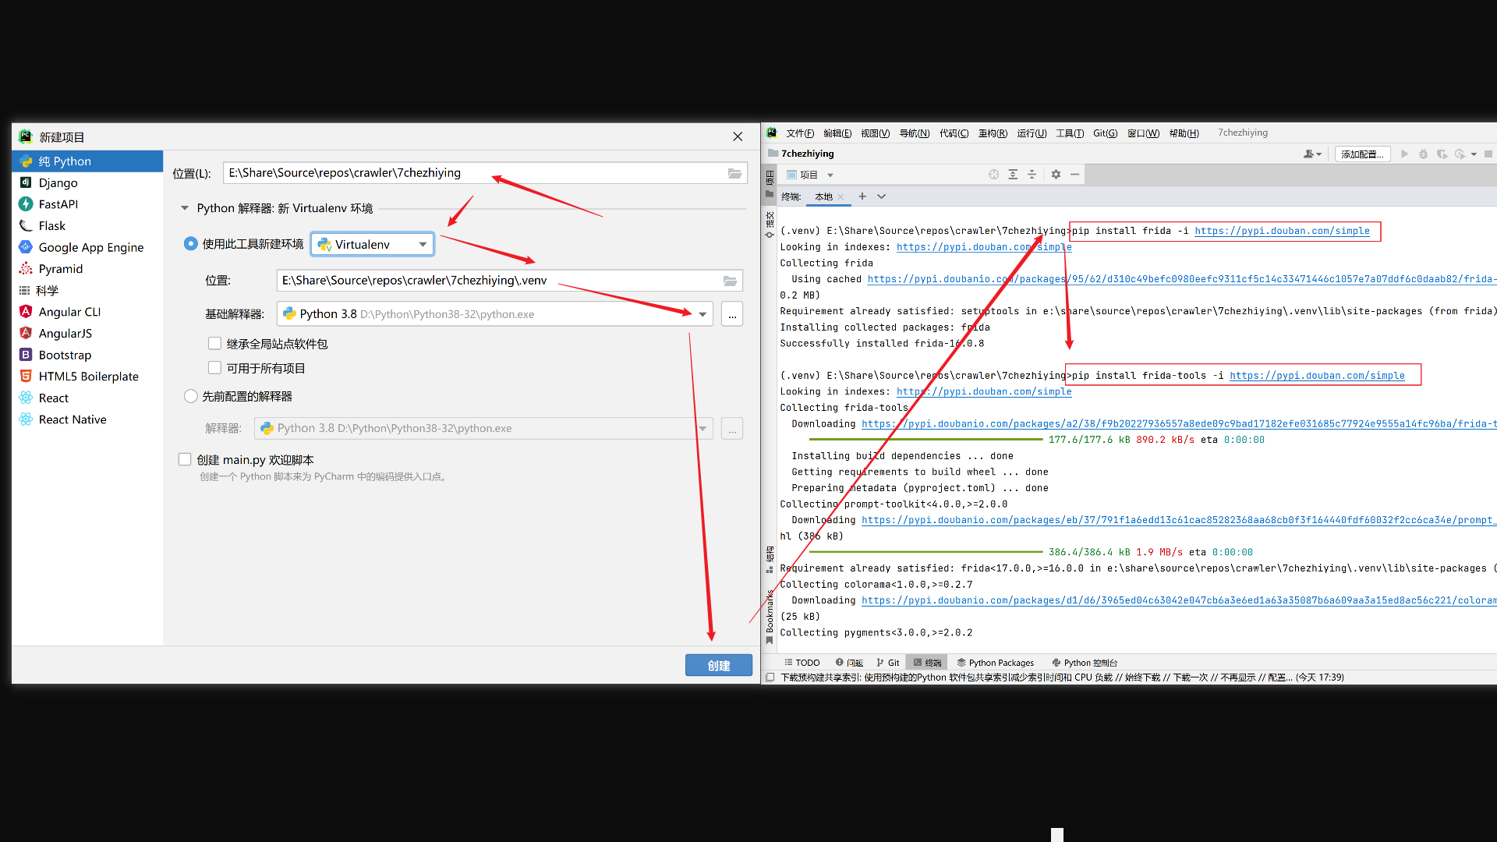Collapse the Python 解释器 section triangle

click(x=185, y=208)
